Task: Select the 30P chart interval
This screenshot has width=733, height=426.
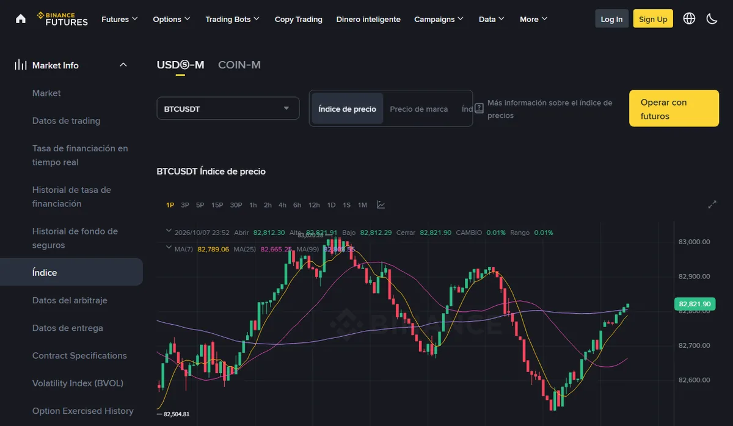Action: pyautogui.click(x=236, y=204)
